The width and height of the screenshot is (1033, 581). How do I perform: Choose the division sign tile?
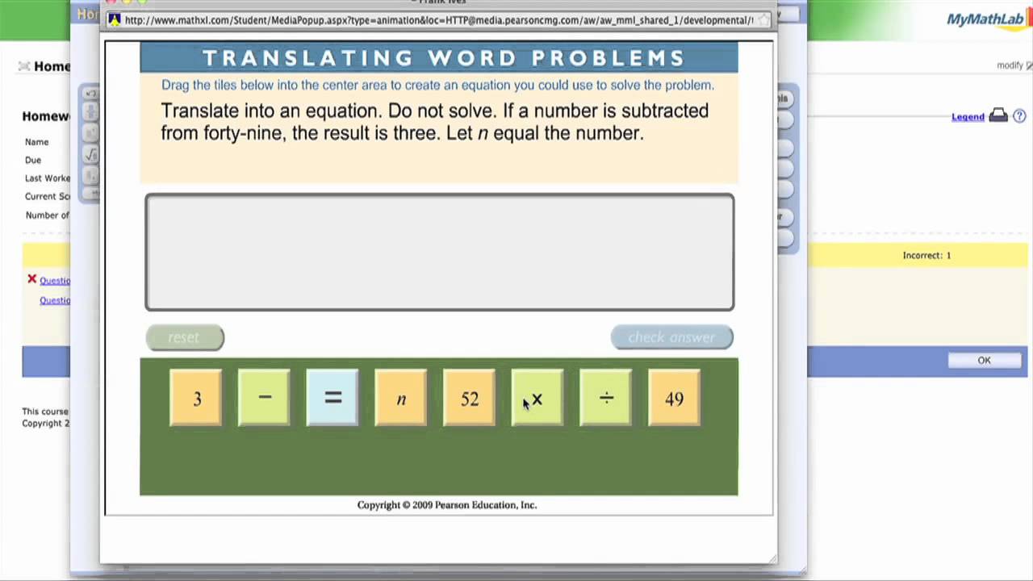[x=606, y=398]
